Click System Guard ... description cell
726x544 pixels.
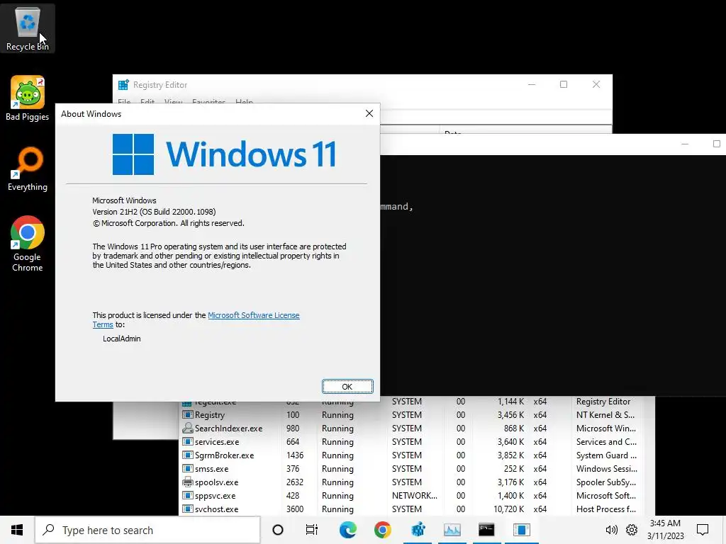tap(606, 455)
